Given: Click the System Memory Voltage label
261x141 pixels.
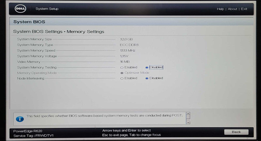Looking at the screenshot, I should click(x=37, y=56).
